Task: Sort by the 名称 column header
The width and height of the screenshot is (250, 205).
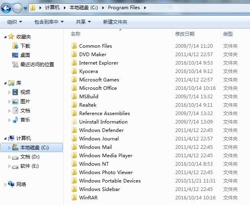Action: (76, 34)
